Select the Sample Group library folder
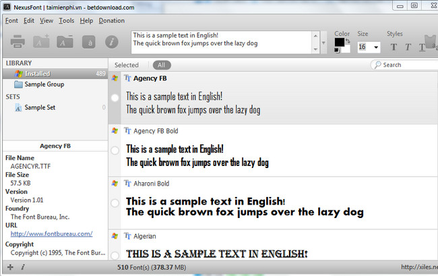Image resolution: width=438 pixels, height=276 pixels. [44, 84]
